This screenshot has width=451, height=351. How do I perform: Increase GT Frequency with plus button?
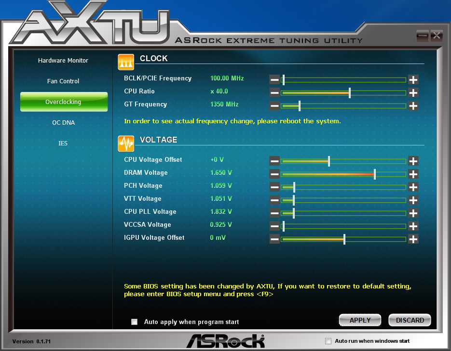coord(413,105)
